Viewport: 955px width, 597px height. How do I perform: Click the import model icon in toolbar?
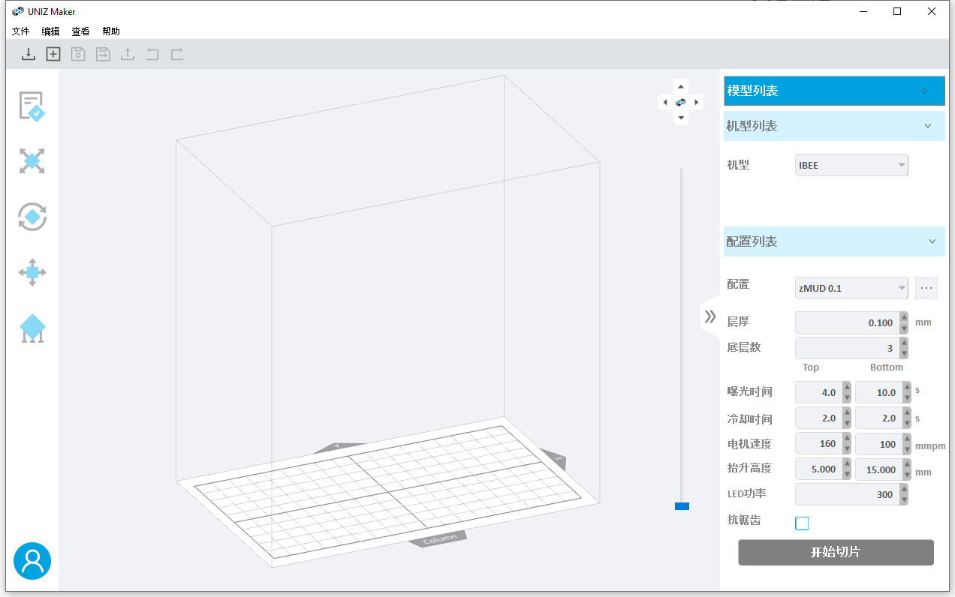coord(29,54)
